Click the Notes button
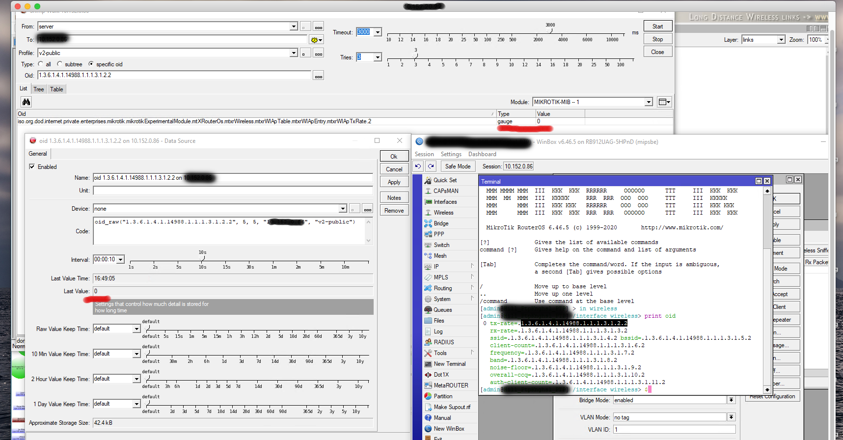Screen dimensions: 843x440 coord(394,198)
